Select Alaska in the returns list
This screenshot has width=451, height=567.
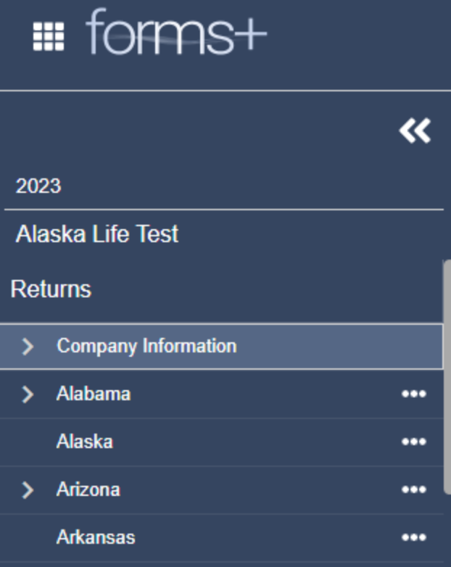tap(84, 442)
